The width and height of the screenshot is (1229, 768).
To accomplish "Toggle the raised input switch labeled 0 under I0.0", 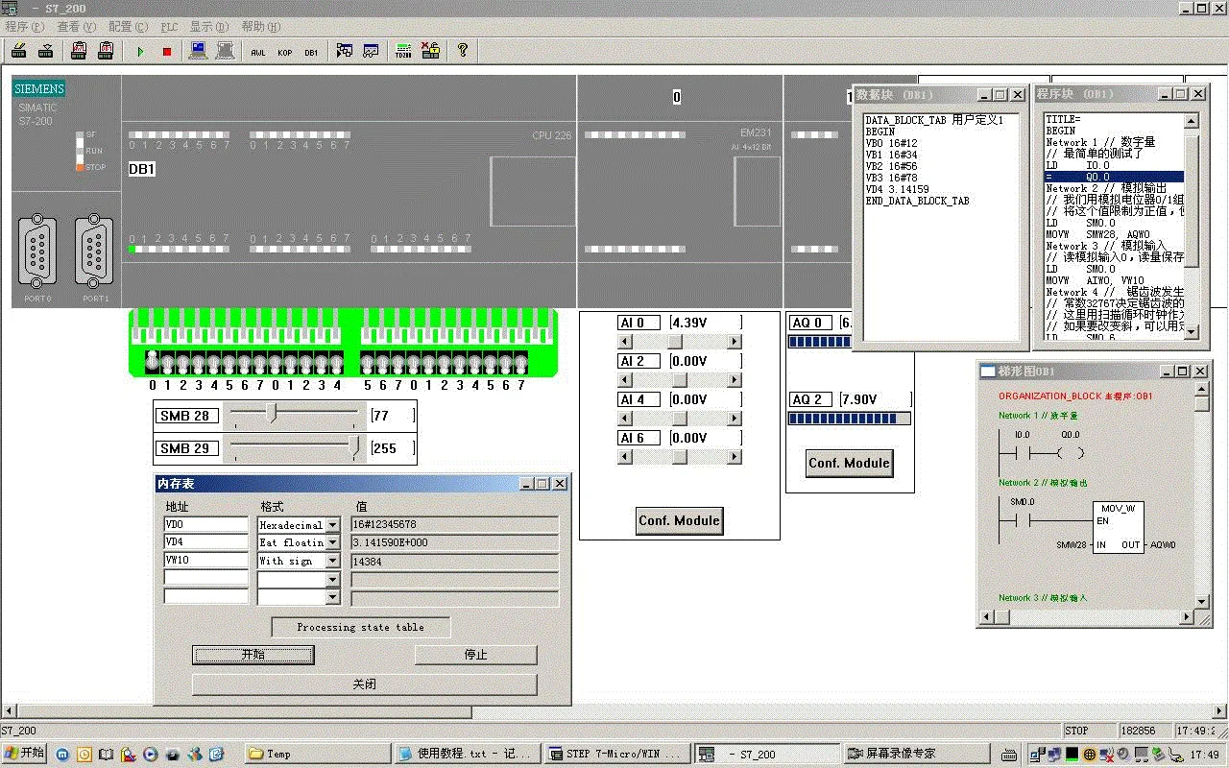I will pos(153,361).
